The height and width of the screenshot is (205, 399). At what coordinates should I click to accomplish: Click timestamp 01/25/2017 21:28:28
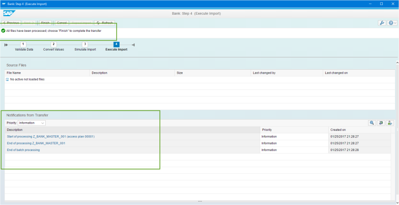pyautogui.click(x=344, y=150)
